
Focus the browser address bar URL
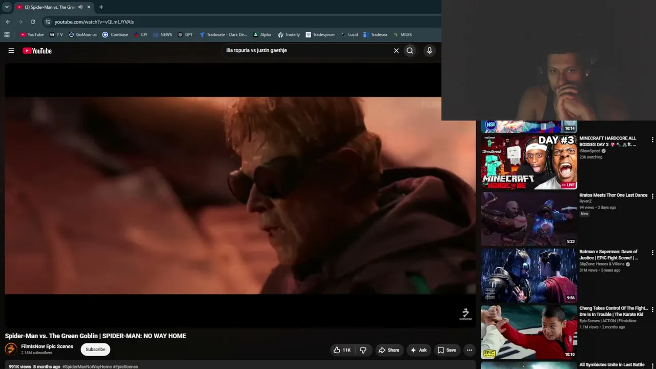tap(94, 22)
